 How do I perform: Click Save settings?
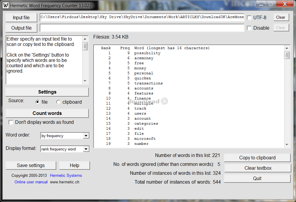click(30, 165)
